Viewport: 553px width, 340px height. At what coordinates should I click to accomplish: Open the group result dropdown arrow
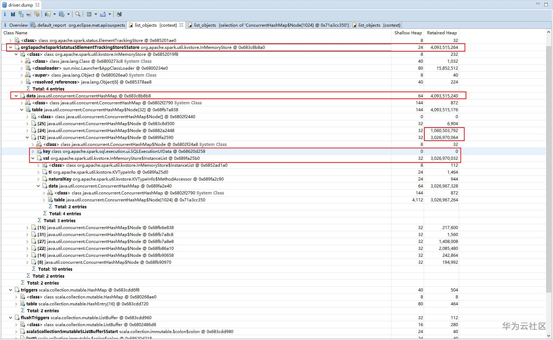coord(96,14)
